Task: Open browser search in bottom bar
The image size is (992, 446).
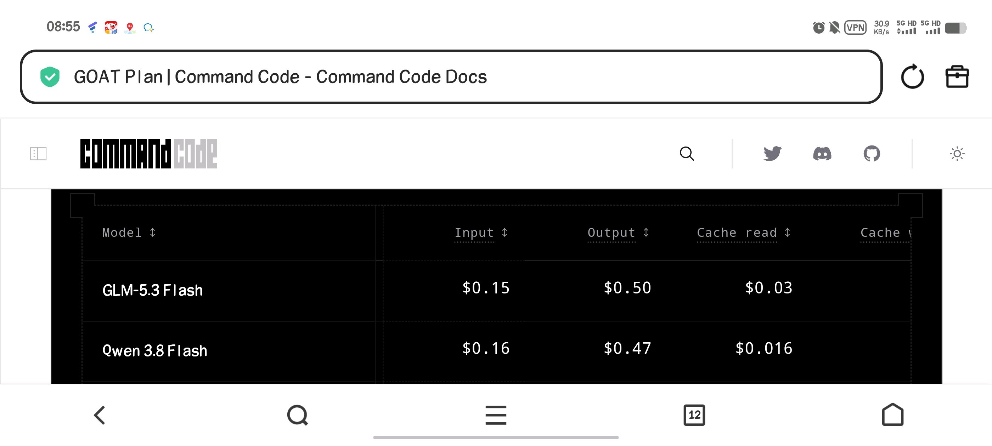Action: click(x=298, y=415)
